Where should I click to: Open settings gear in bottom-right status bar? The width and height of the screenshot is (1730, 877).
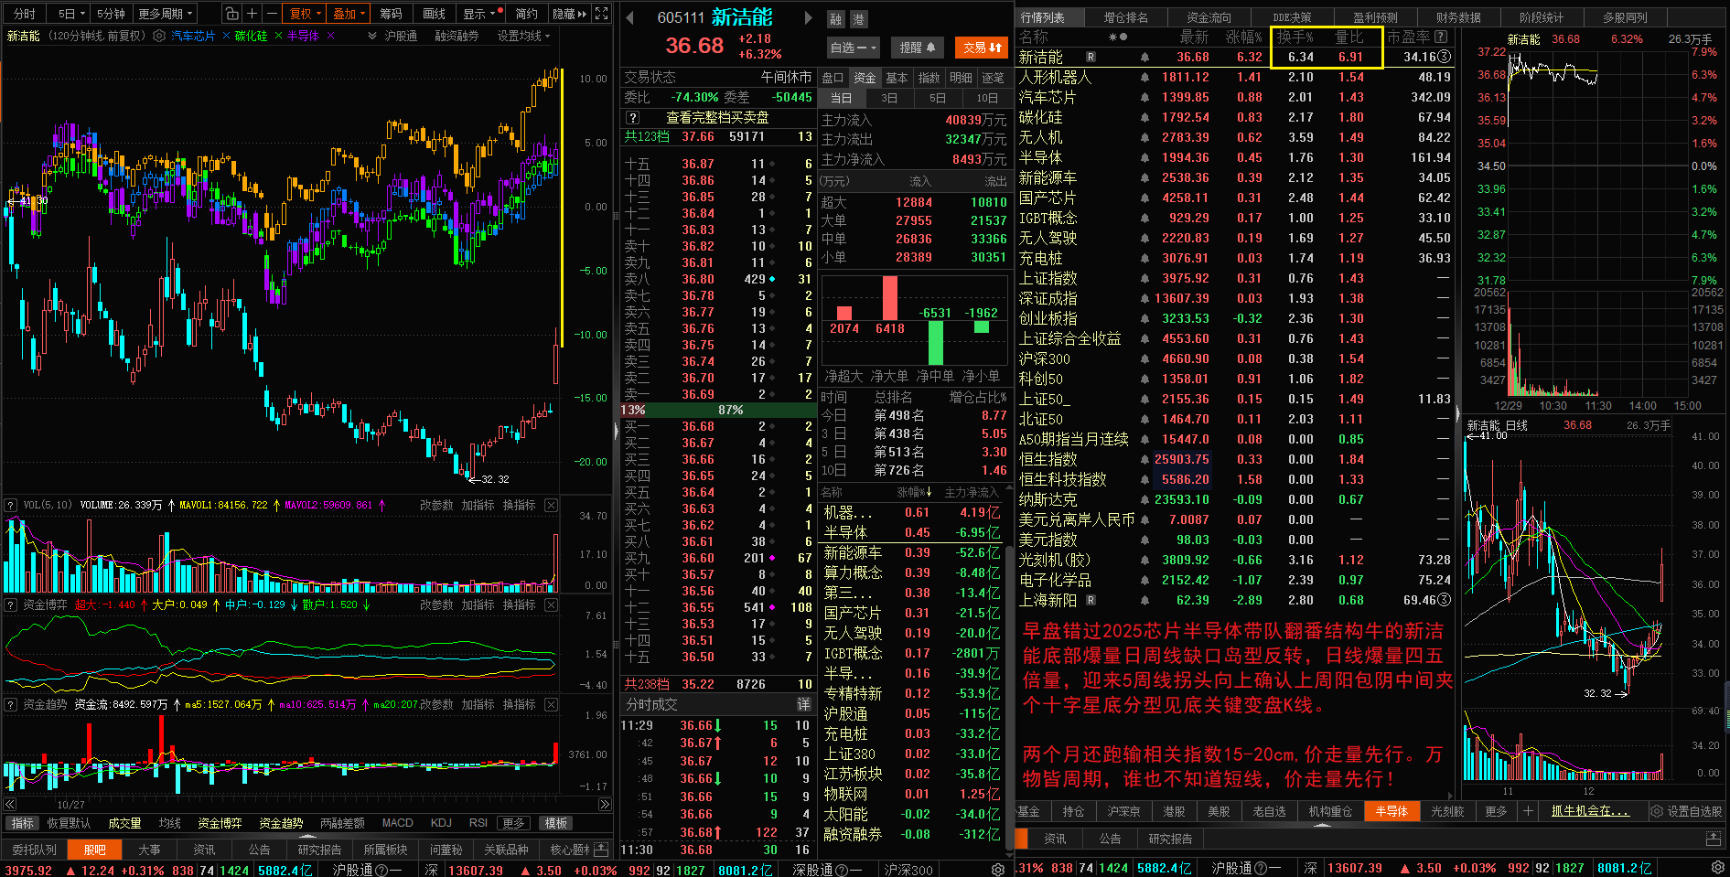coord(1718,868)
